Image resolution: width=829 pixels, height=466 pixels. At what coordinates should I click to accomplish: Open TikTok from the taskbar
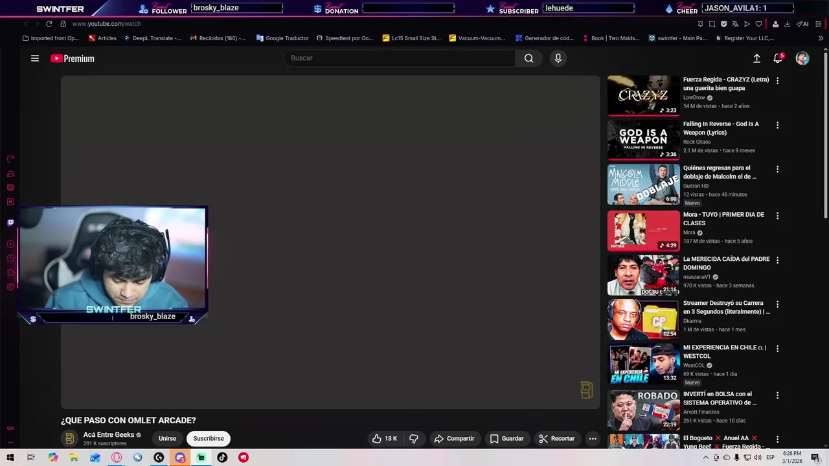point(222,458)
